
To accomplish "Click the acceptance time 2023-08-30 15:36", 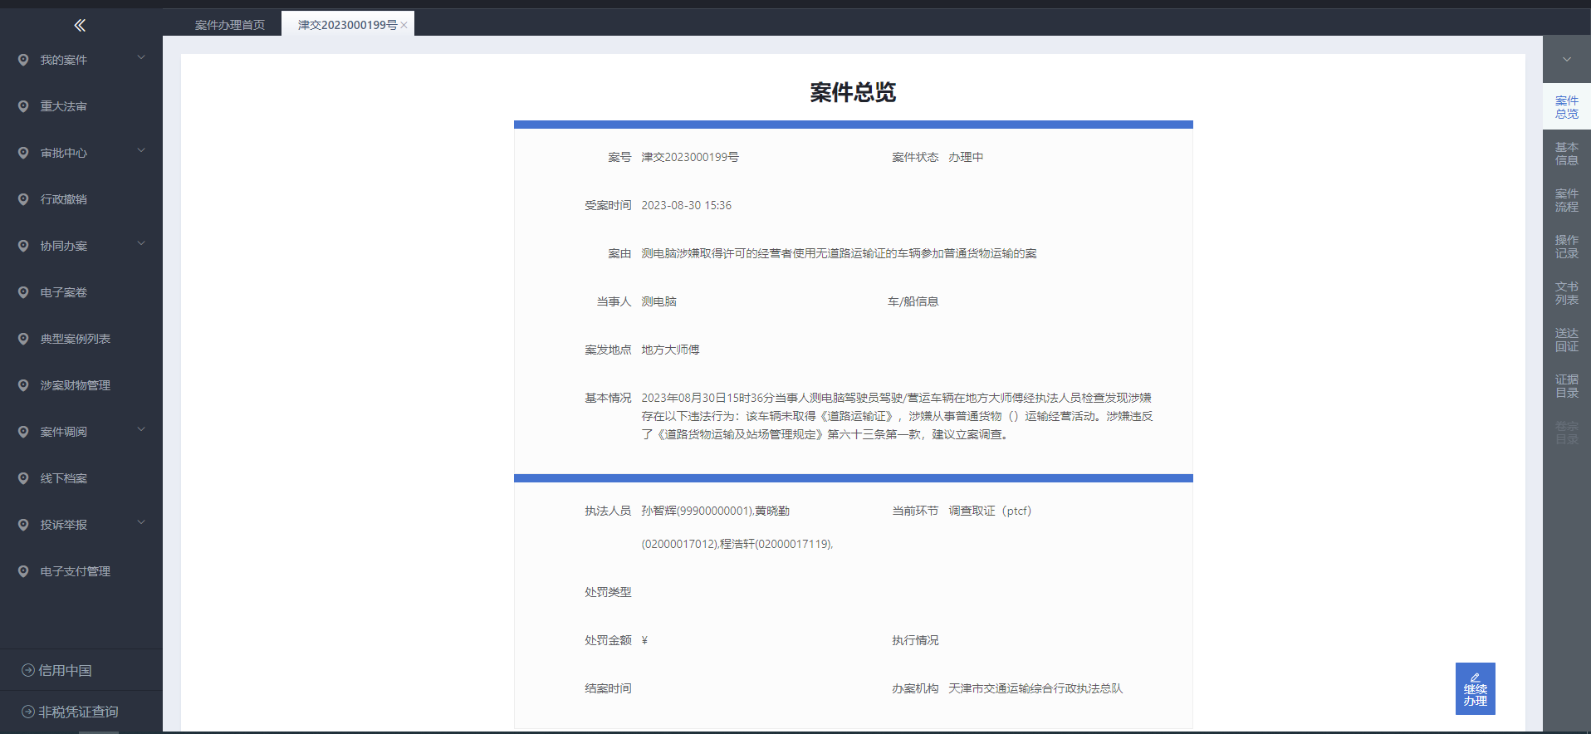I will (686, 205).
